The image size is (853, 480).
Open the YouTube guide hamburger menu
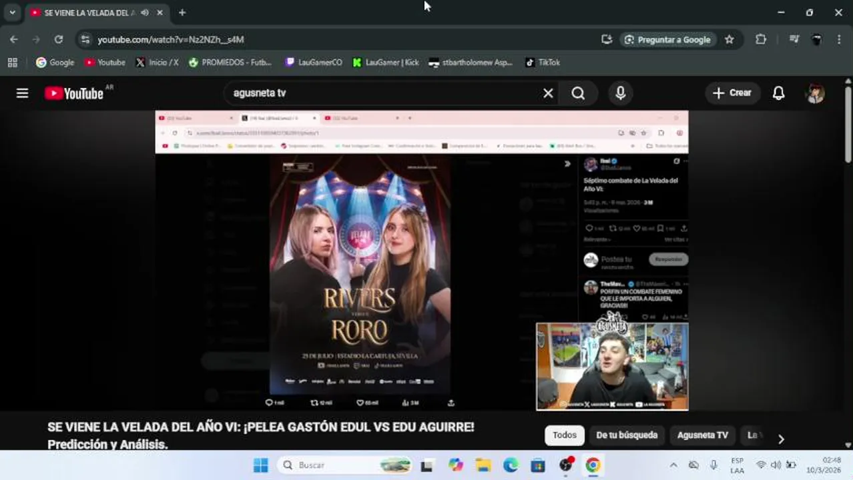[22, 93]
